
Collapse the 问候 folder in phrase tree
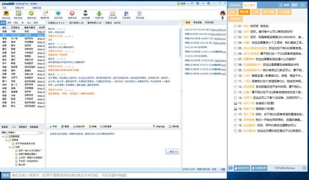coord(10,147)
